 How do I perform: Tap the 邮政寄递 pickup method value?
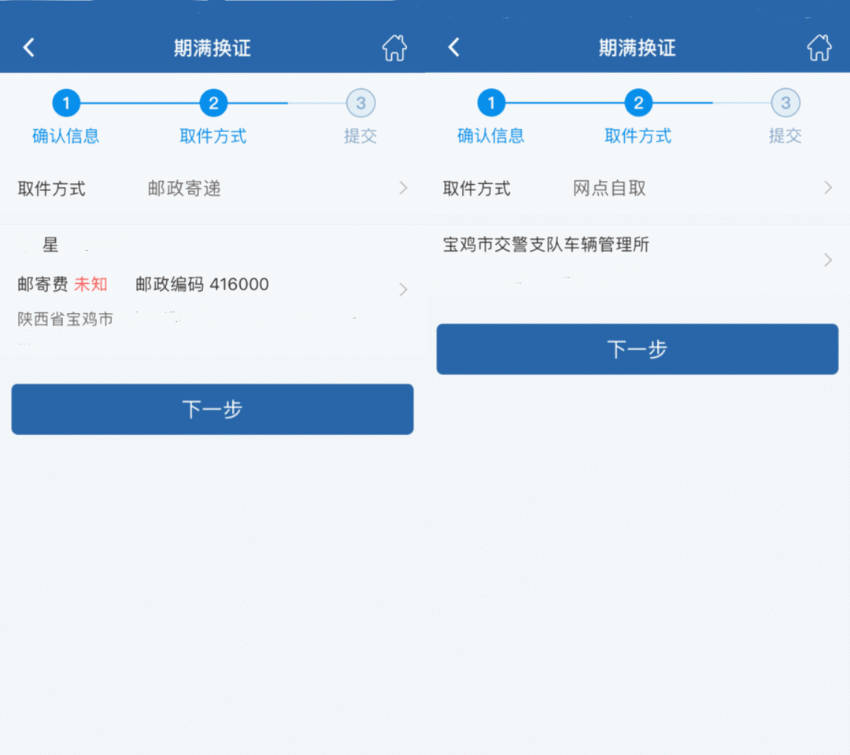point(184,189)
